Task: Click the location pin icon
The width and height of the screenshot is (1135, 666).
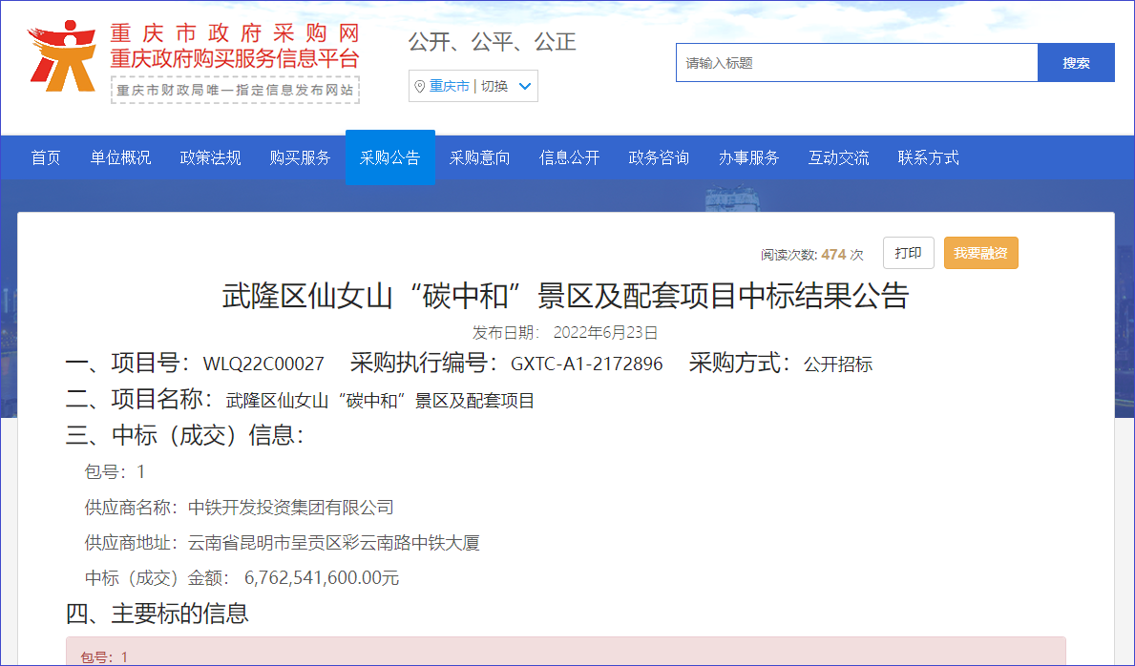Action: 419,87
